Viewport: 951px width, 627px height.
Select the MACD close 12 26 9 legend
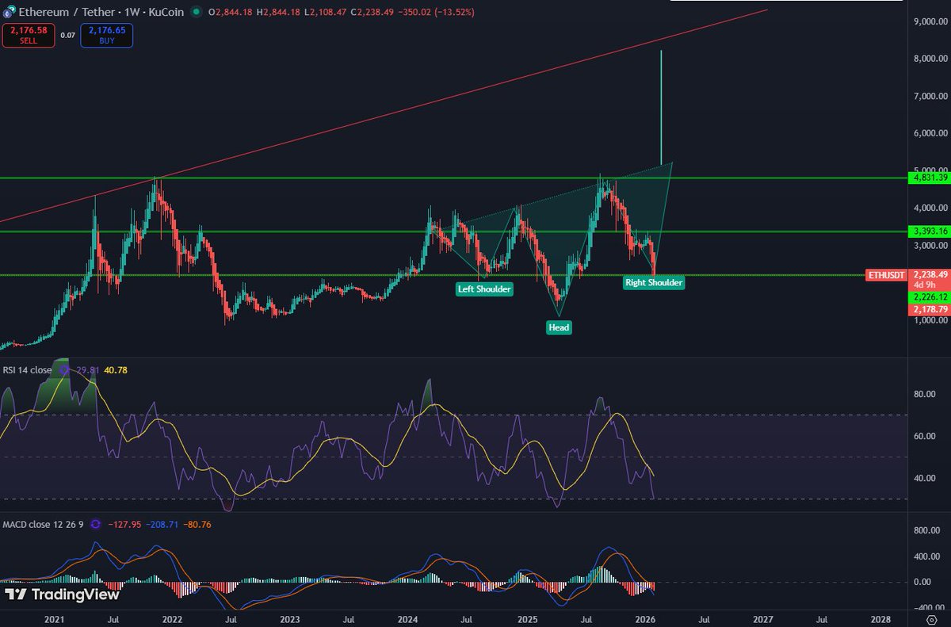(44, 524)
